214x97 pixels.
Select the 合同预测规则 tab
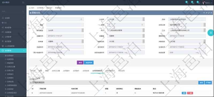tap(97, 71)
